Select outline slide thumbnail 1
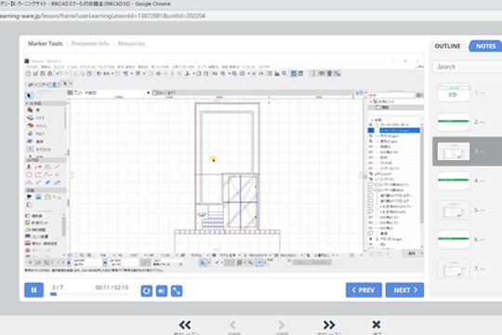502x335 pixels. point(454,93)
